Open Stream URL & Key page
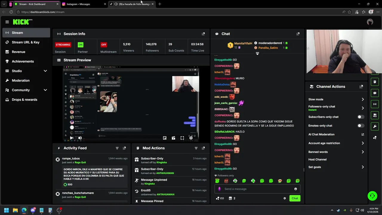Viewport: 382px width, 215px height. [26, 42]
